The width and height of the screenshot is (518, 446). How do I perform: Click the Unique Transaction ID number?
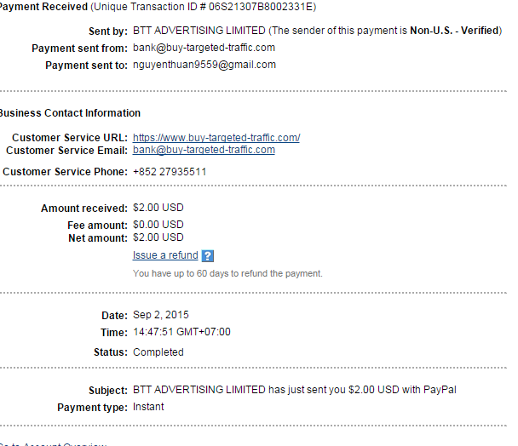(261, 7)
